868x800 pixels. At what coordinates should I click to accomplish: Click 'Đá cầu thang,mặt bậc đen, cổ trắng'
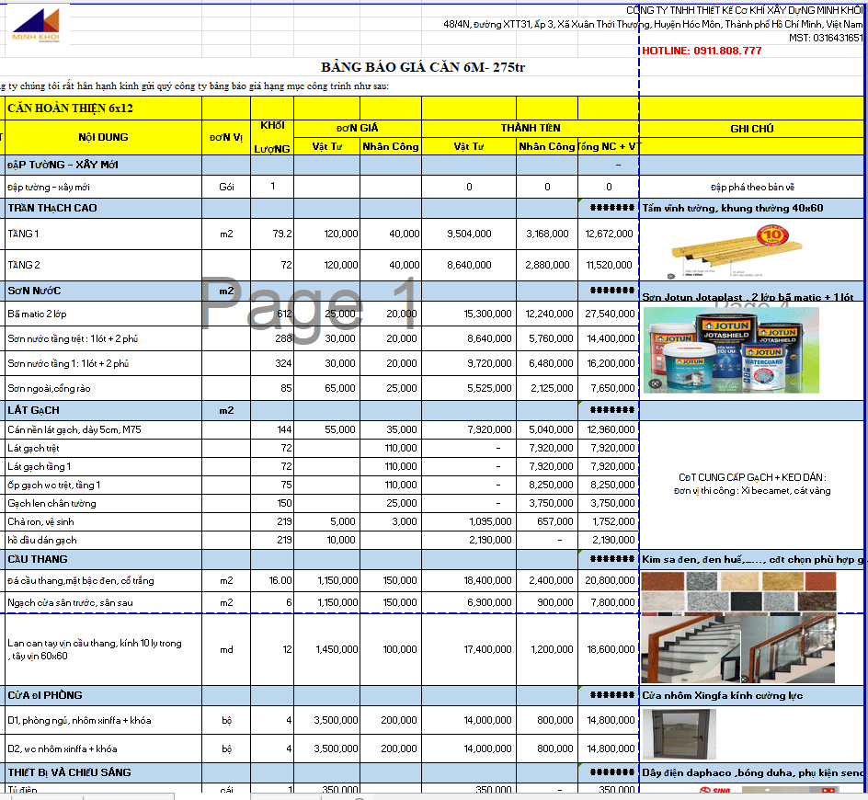pyautogui.click(x=104, y=581)
